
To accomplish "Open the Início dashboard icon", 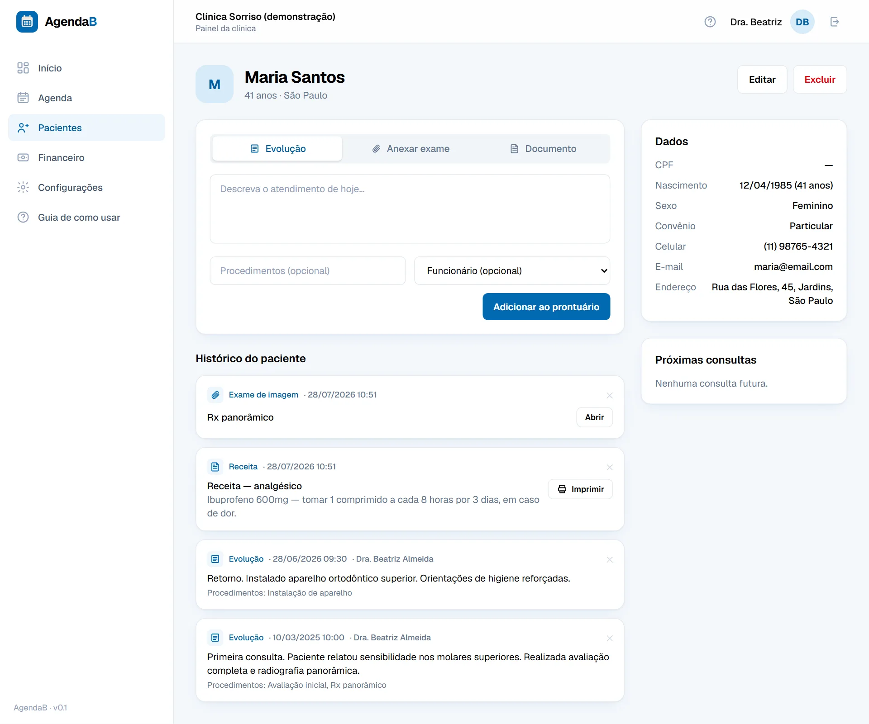I will coord(23,68).
